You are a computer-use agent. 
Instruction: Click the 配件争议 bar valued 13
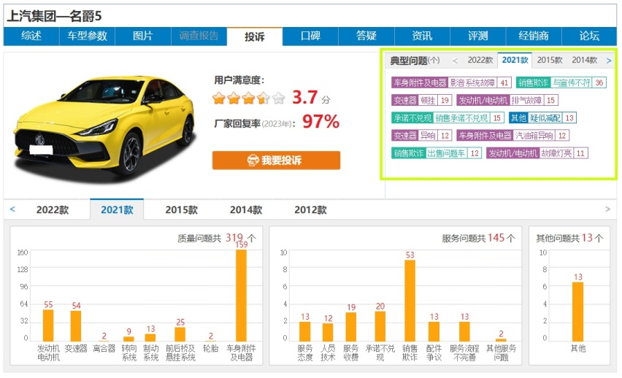click(434, 331)
